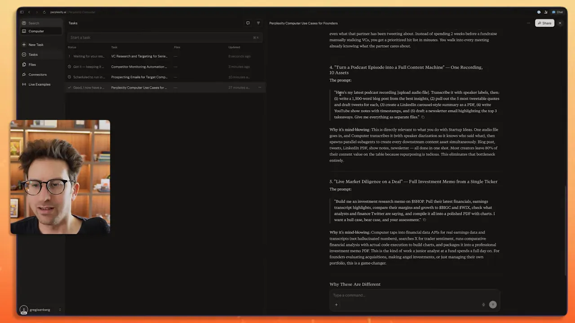The height and width of the screenshot is (323, 575).
Task: Select the 'Perplexity Computer Use Cases' task row
Action: (x=164, y=87)
